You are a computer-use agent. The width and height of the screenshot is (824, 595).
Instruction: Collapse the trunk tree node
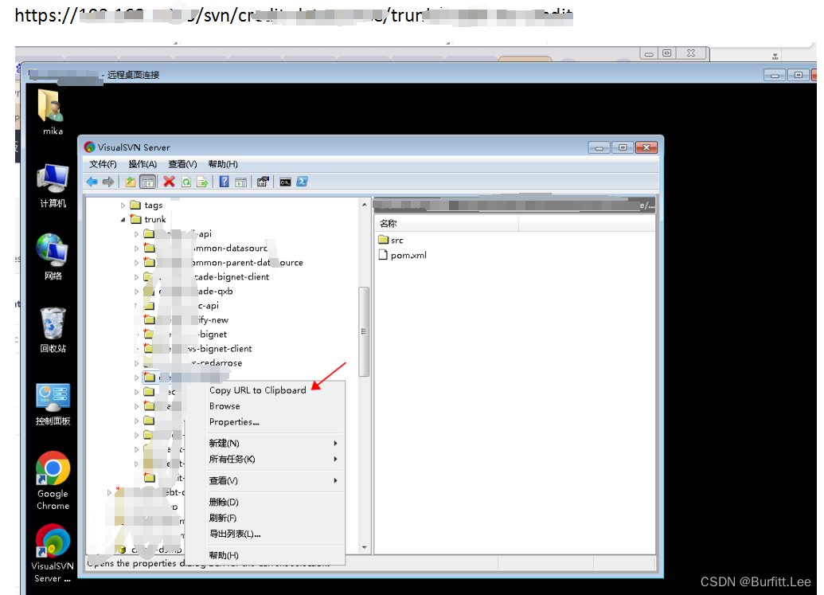(123, 220)
